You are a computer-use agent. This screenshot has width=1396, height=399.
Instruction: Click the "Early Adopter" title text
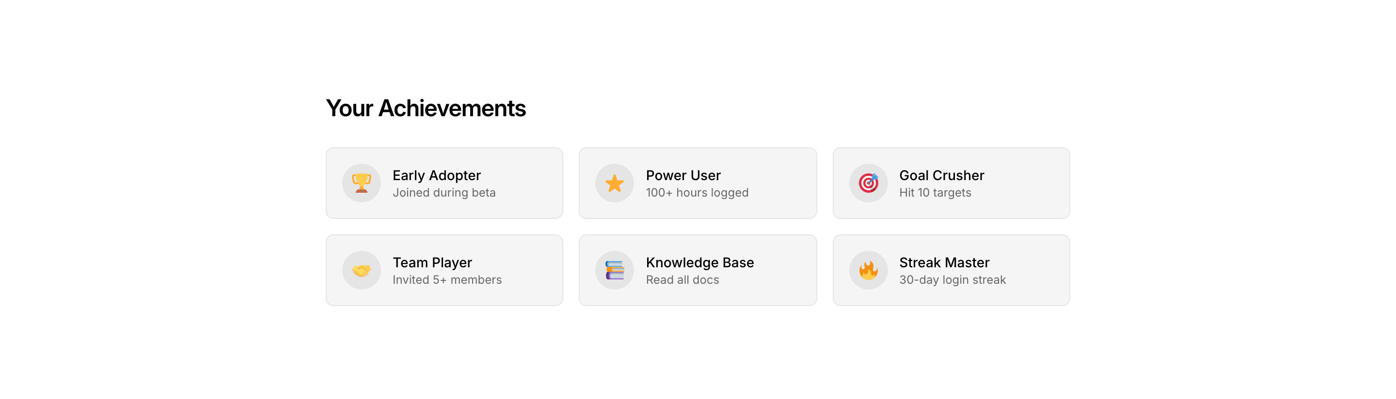pos(436,175)
